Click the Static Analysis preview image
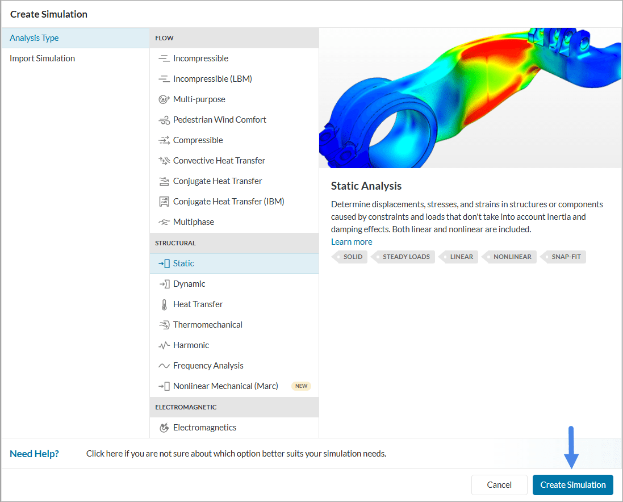 pyautogui.click(x=470, y=99)
